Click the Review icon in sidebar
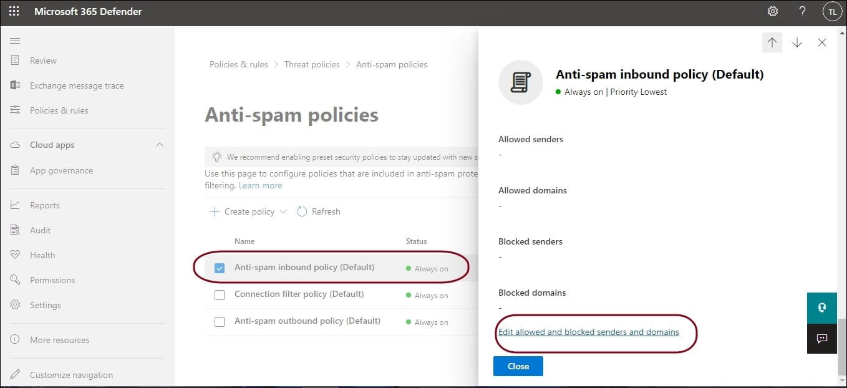The width and height of the screenshot is (847, 388). click(x=15, y=61)
